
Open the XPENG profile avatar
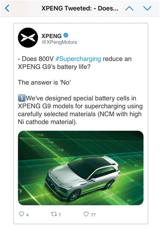(x=28, y=37)
